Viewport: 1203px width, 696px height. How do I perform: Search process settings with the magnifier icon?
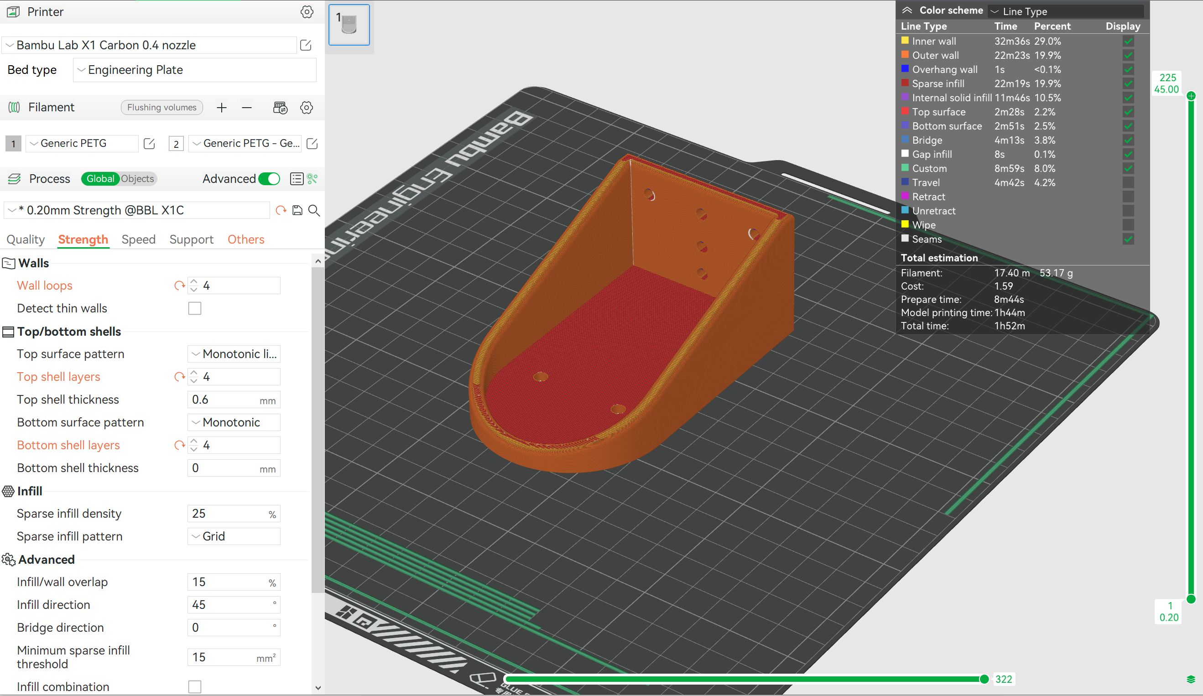(314, 211)
